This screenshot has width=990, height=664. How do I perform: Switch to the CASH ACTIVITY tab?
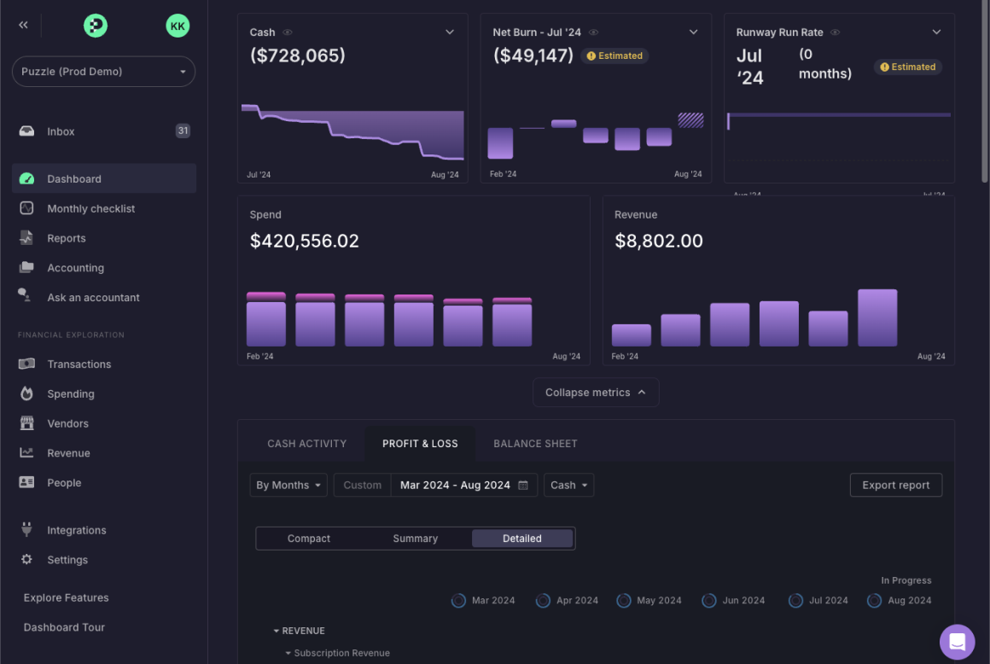pos(306,443)
